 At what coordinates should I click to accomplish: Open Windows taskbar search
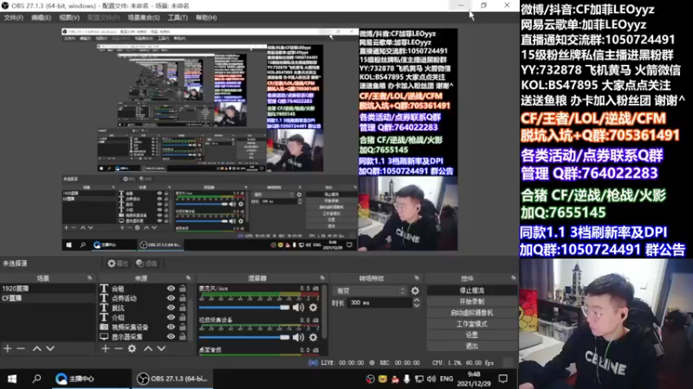[36, 379]
